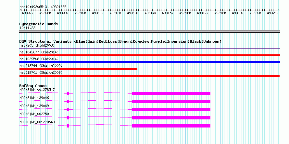
Task: Select the red nsv519701 loss bar
Action: point(149,76)
